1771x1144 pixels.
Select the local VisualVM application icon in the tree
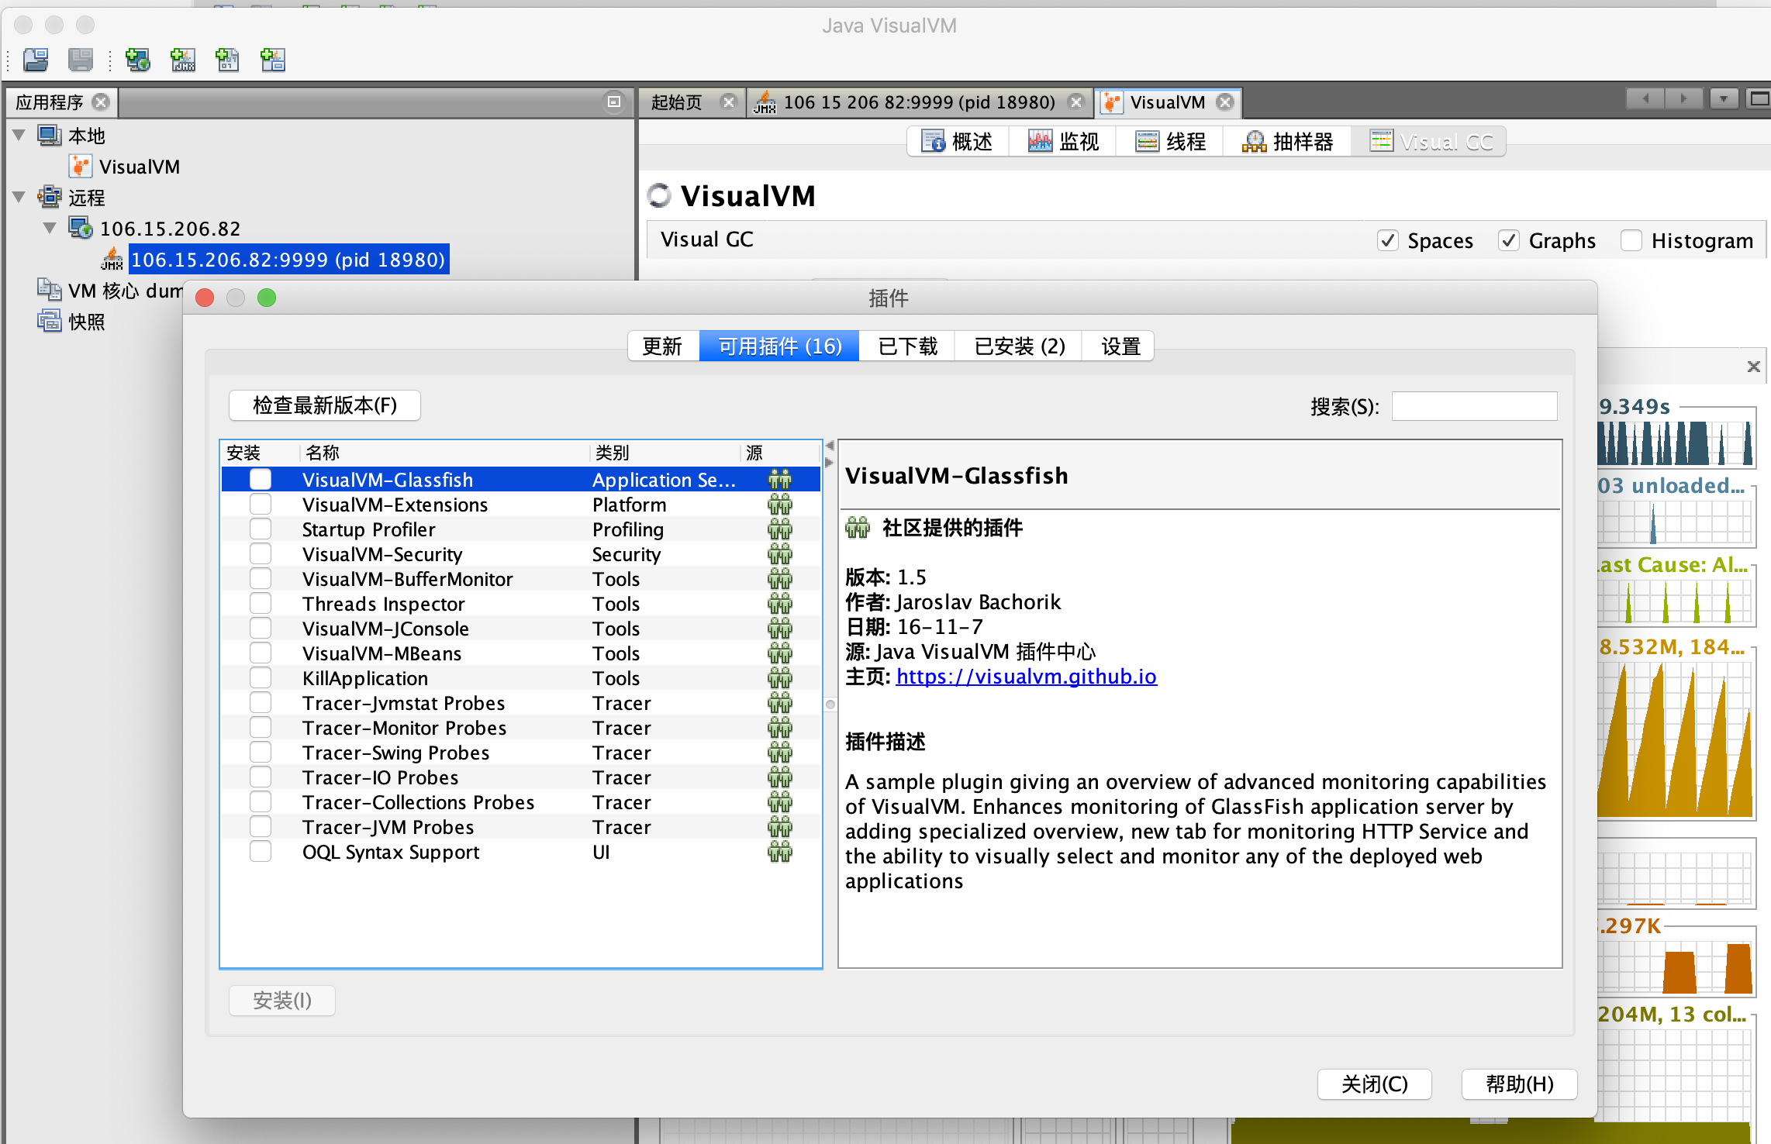(81, 167)
